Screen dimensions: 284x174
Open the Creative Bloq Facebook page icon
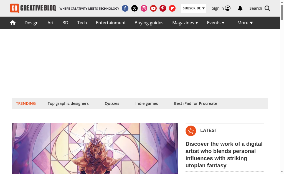(125, 8)
